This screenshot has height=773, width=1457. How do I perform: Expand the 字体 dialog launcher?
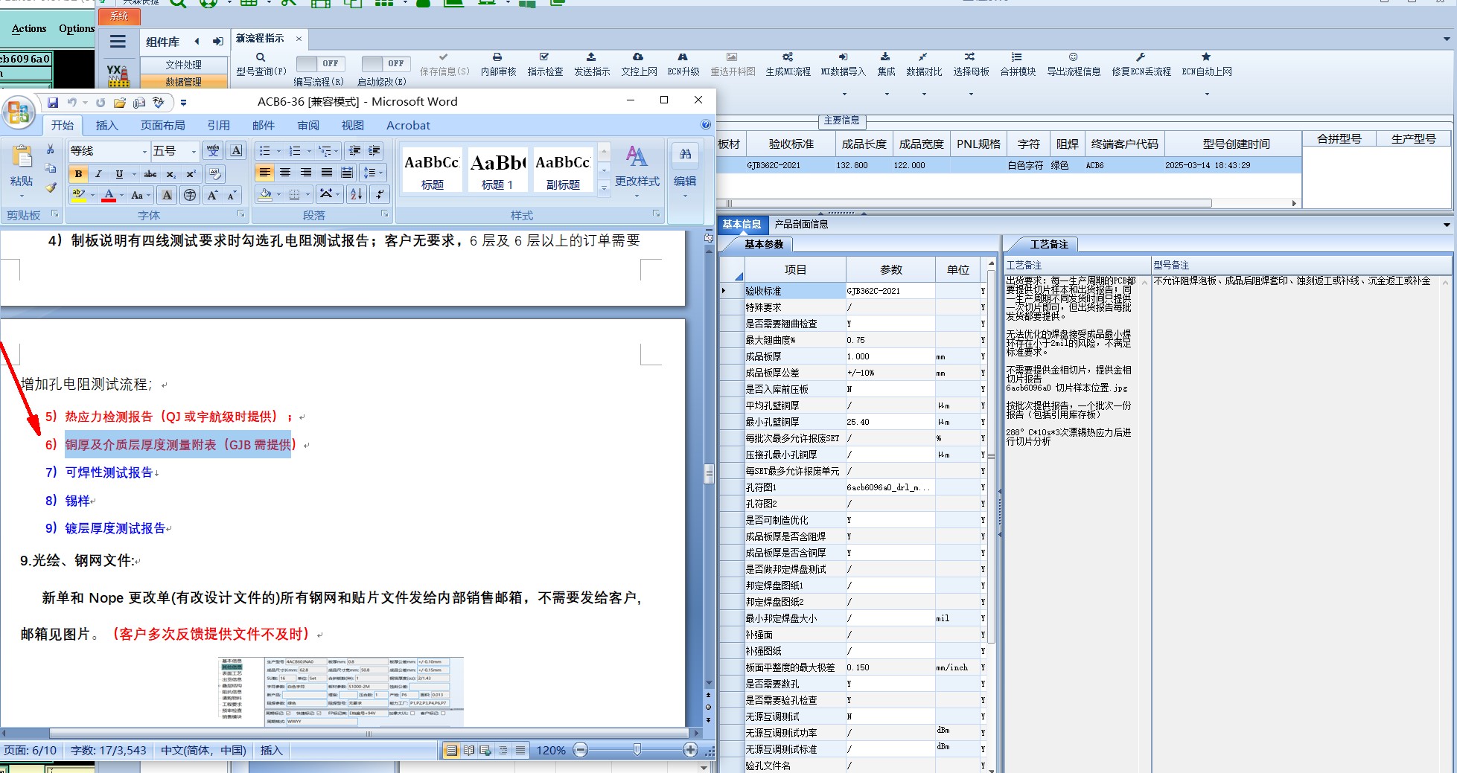point(240,214)
